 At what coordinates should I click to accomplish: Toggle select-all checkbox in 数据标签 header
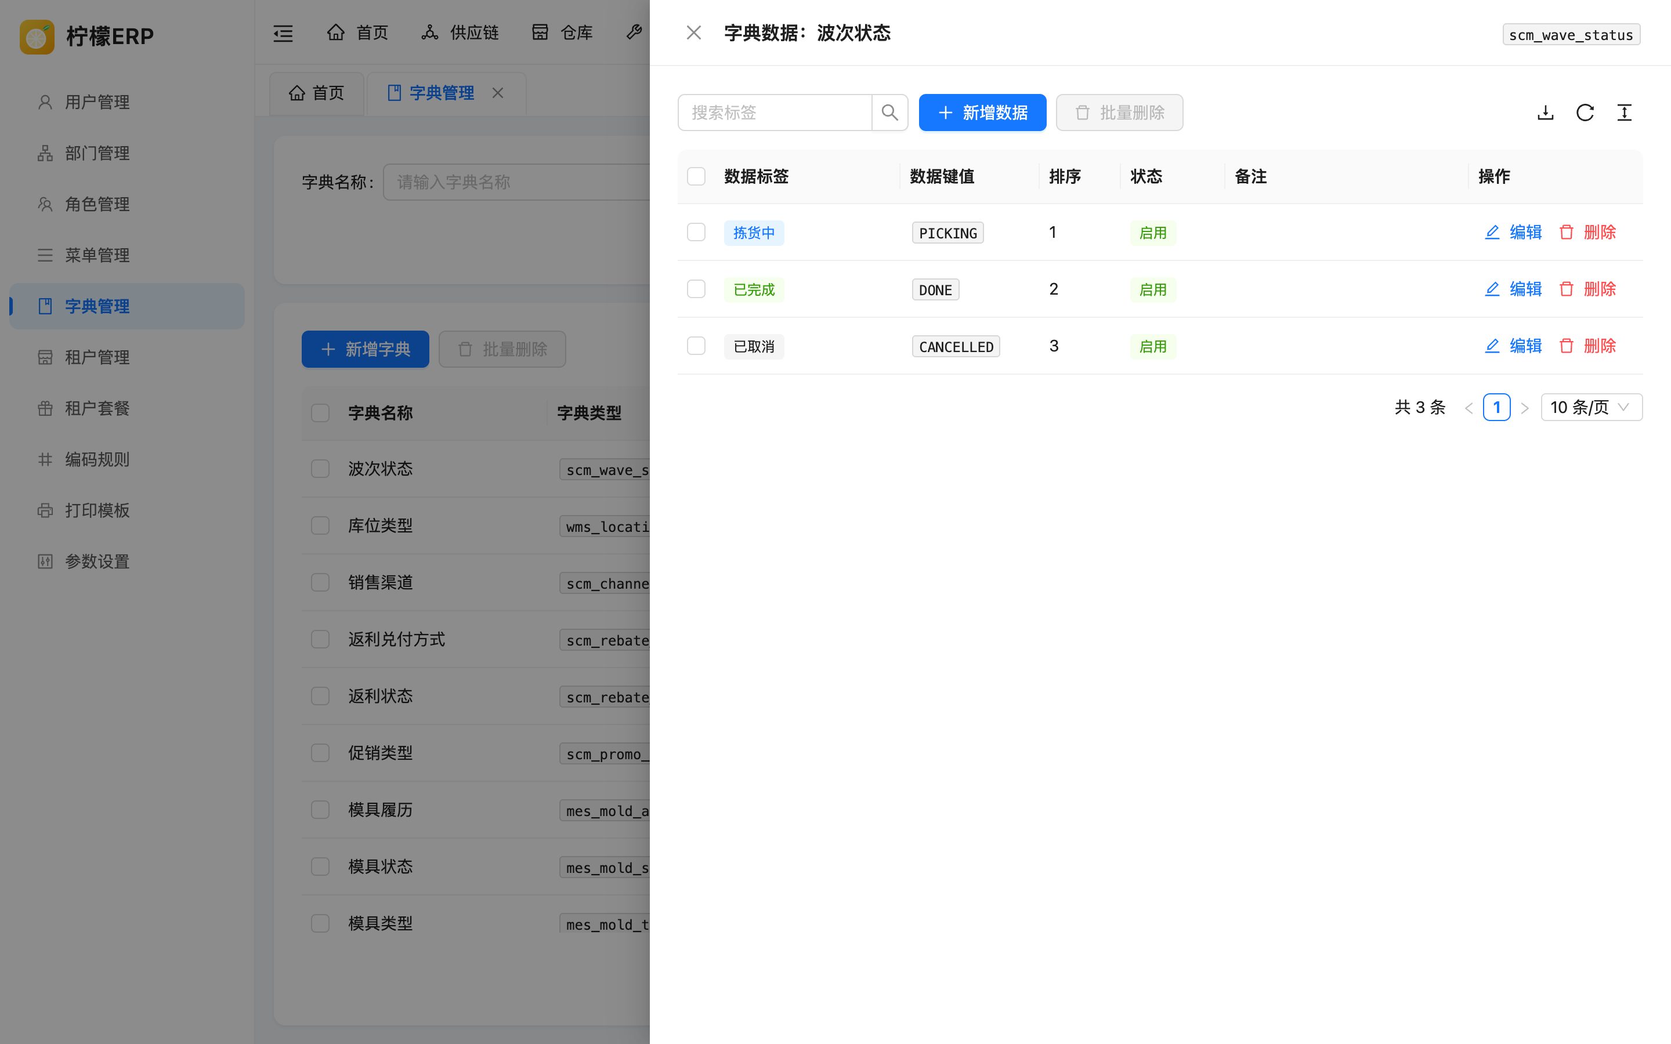click(x=696, y=176)
